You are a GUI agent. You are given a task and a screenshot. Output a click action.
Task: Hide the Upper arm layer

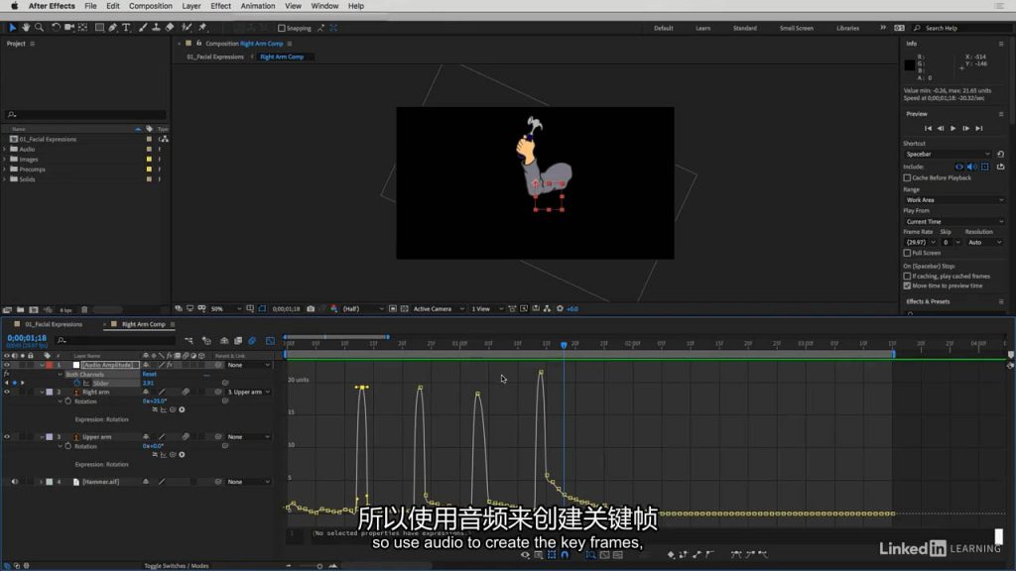click(x=7, y=437)
